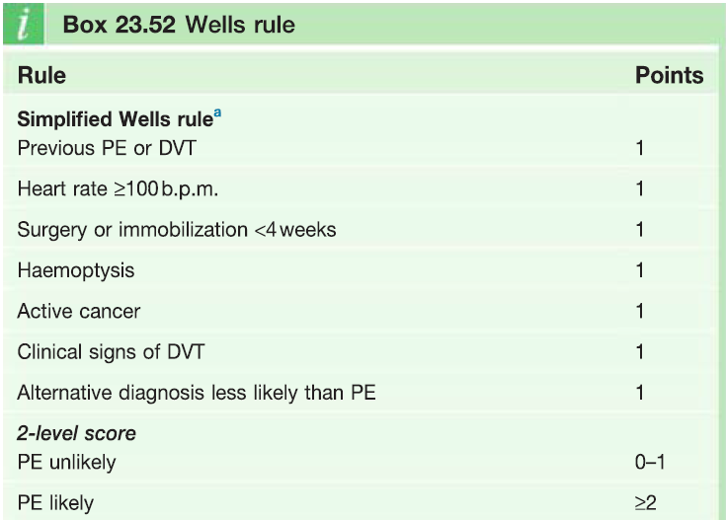Image resolution: width=726 pixels, height=520 pixels.
Task: Select the '≥2' points value
Action: point(645,503)
